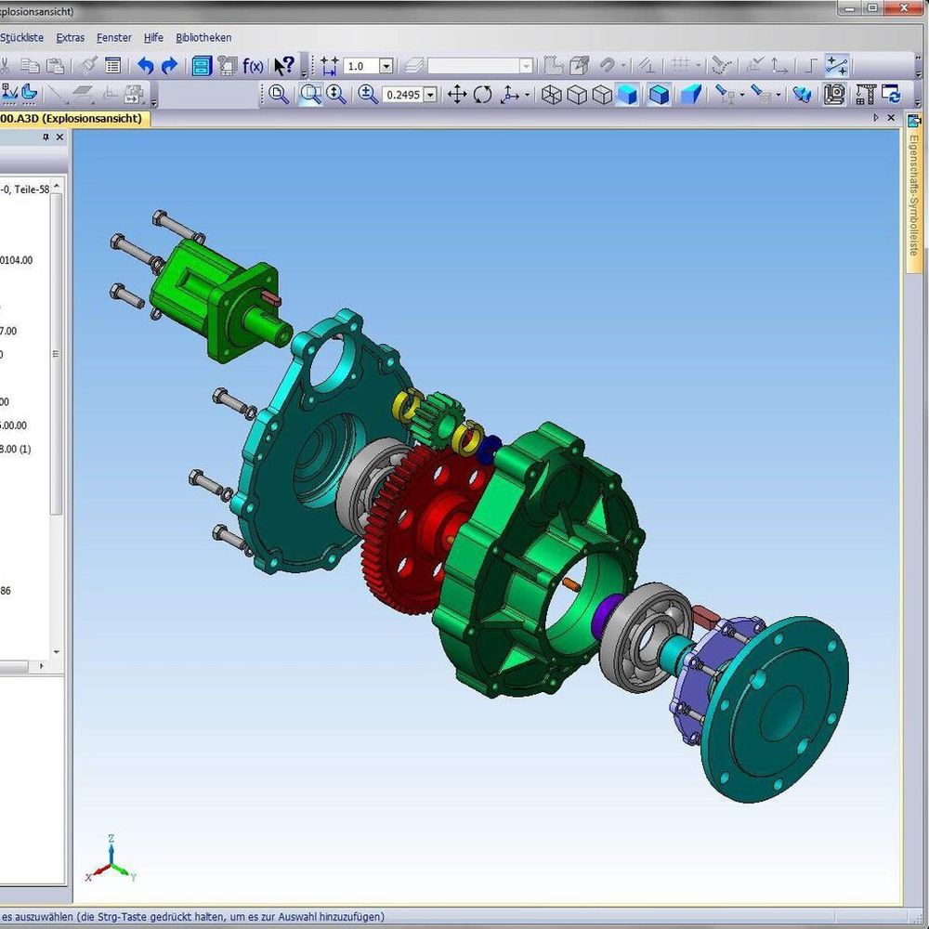Click the arrow beside the document tab

[x=877, y=118]
